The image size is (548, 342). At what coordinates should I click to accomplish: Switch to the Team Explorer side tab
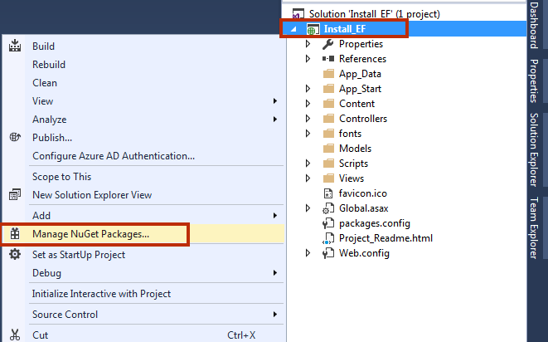tap(534, 228)
